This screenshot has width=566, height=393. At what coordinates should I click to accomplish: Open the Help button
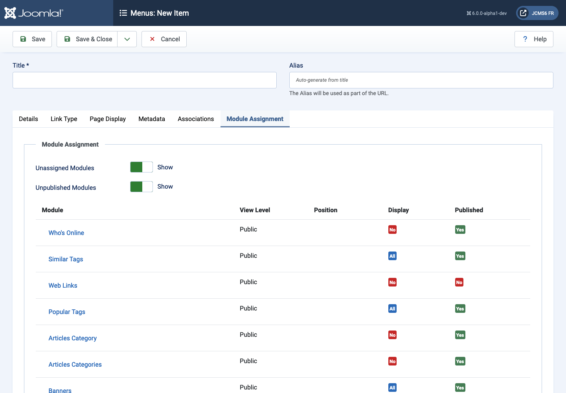pyautogui.click(x=534, y=39)
